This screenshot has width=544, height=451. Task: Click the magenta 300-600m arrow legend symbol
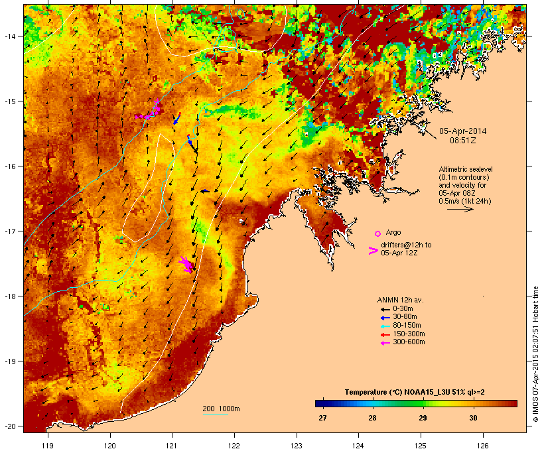click(385, 343)
